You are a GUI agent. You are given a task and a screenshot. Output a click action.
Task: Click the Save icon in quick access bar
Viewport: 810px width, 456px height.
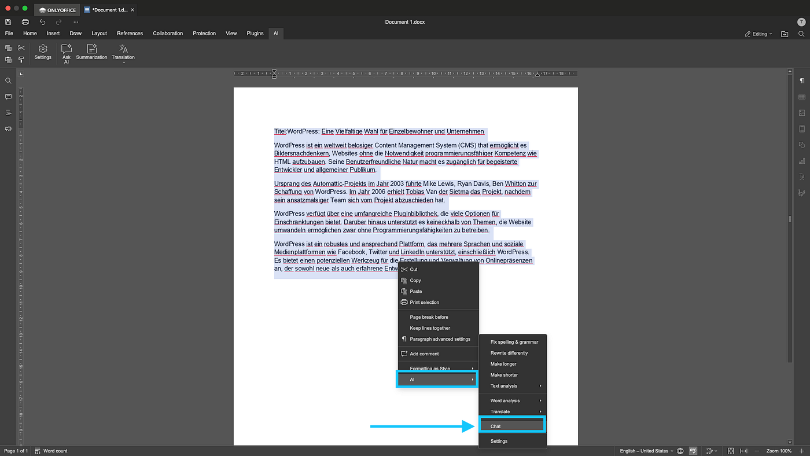pos(8,22)
